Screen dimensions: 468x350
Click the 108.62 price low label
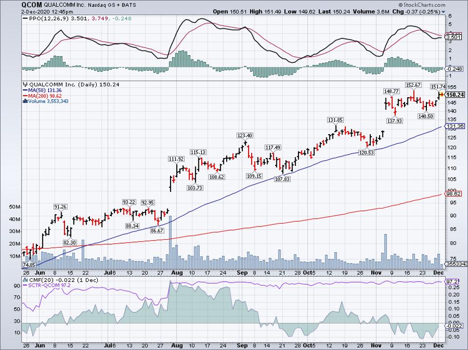point(216,177)
